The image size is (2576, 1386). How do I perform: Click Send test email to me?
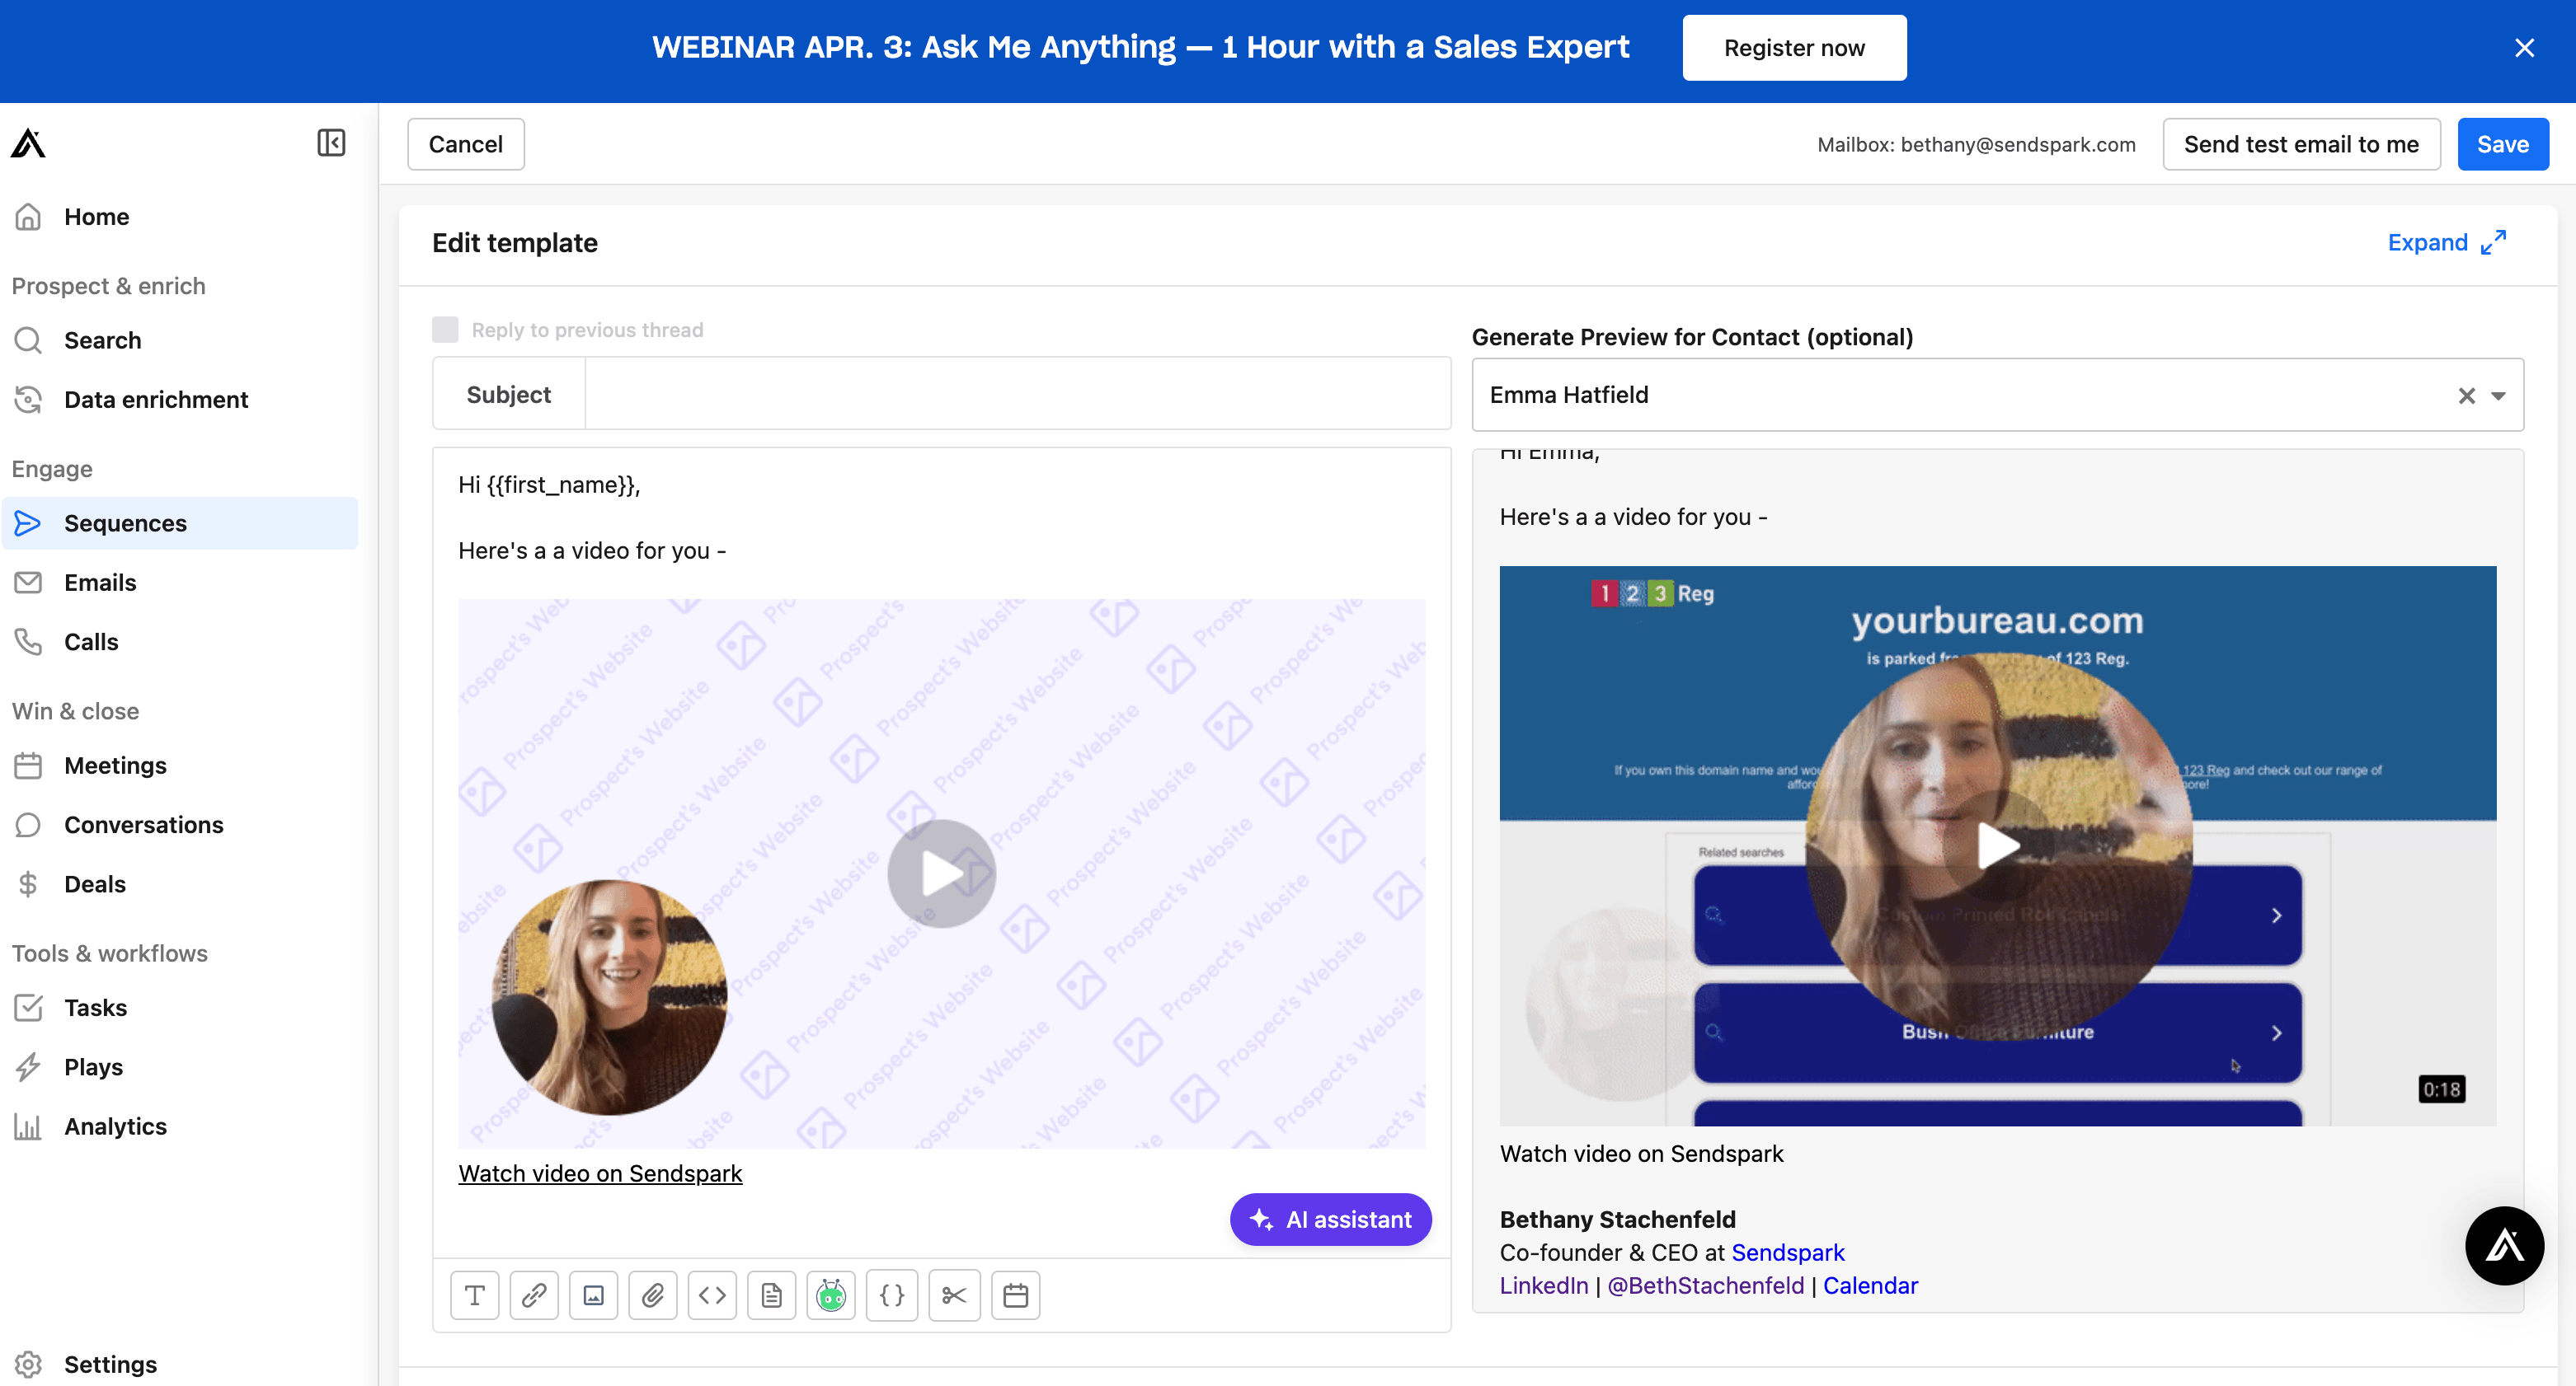coord(2301,144)
